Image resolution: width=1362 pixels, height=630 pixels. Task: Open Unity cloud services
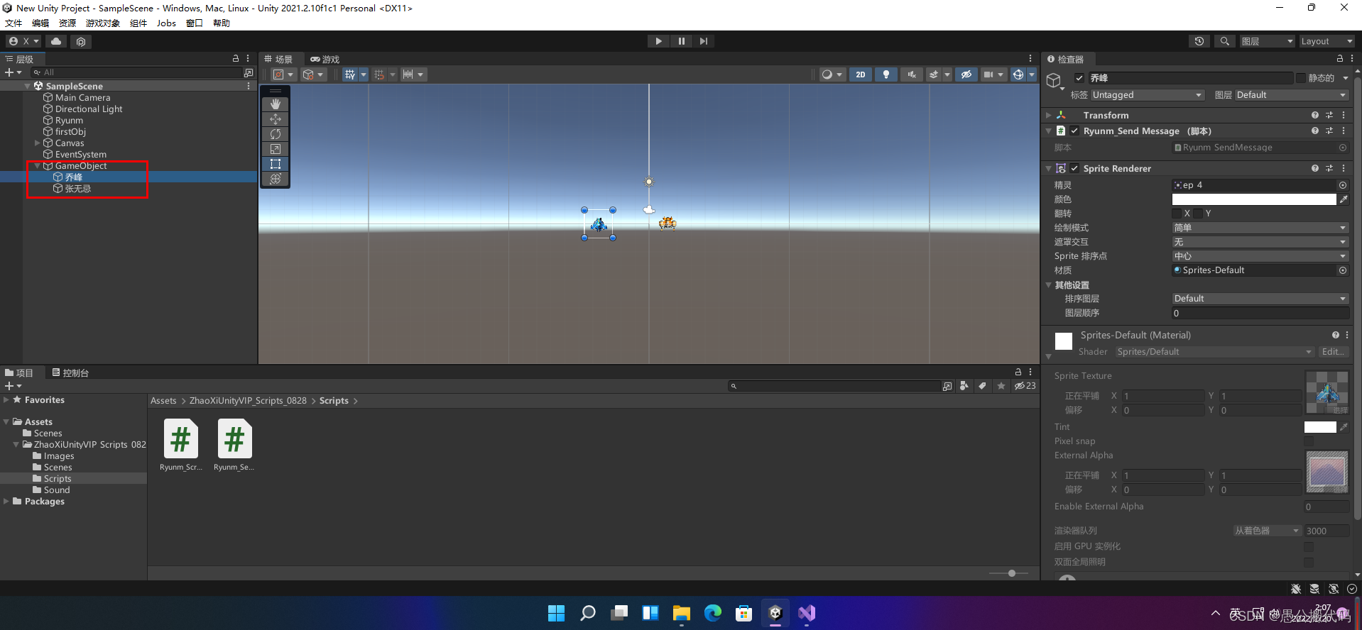click(56, 41)
